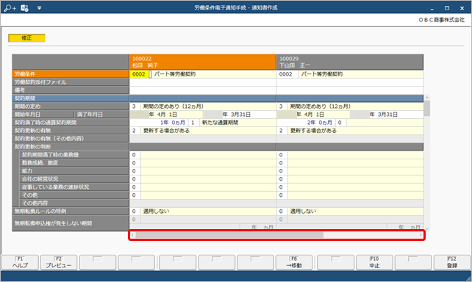Screen dimensions: 472x282
Task: Click the F2 プレビュー button
Action: pos(59,262)
